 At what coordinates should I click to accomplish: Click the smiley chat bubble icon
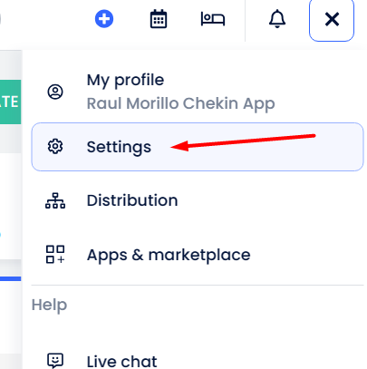pos(55,361)
